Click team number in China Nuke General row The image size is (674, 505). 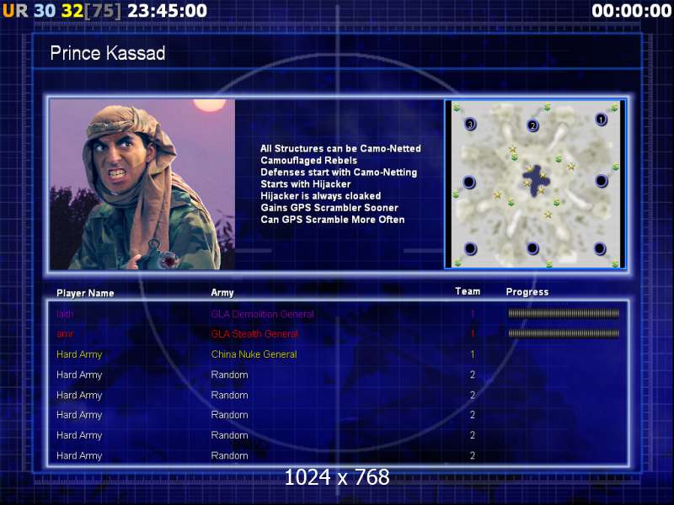pos(473,354)
